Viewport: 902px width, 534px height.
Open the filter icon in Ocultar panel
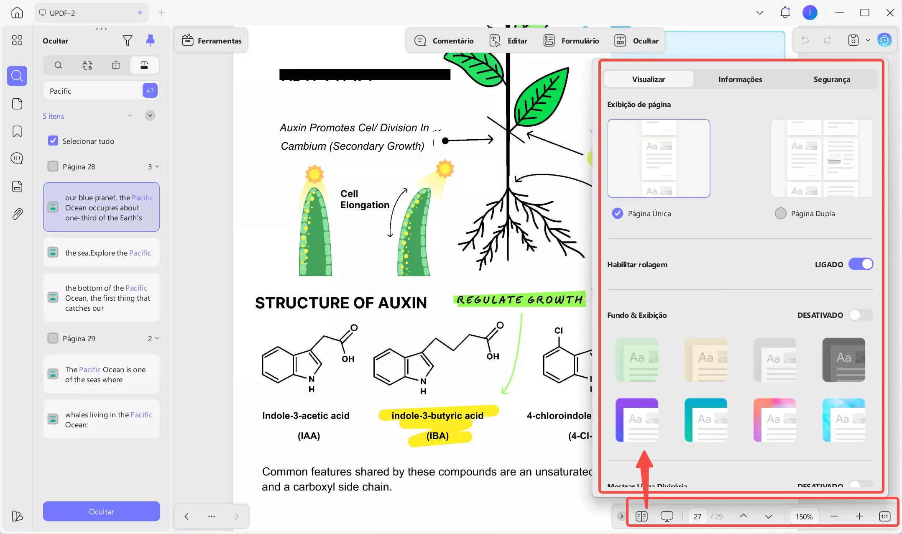point(128,41)
